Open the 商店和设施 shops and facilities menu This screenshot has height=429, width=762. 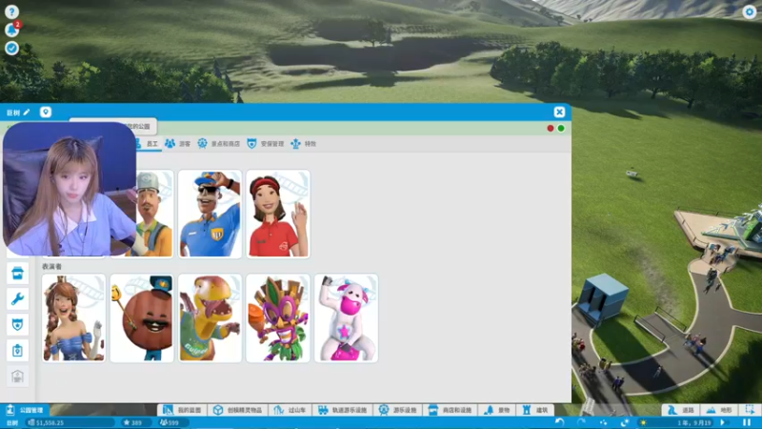pyautogui.click(x=451, y=410)
